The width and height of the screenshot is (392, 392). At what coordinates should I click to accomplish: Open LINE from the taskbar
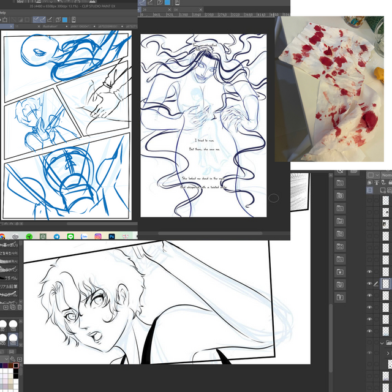tap(70, 236)
